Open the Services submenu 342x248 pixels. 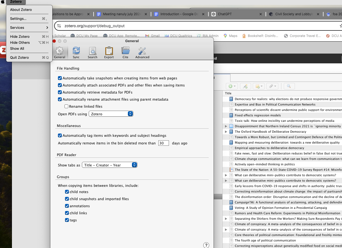click(x=29, y=27)
